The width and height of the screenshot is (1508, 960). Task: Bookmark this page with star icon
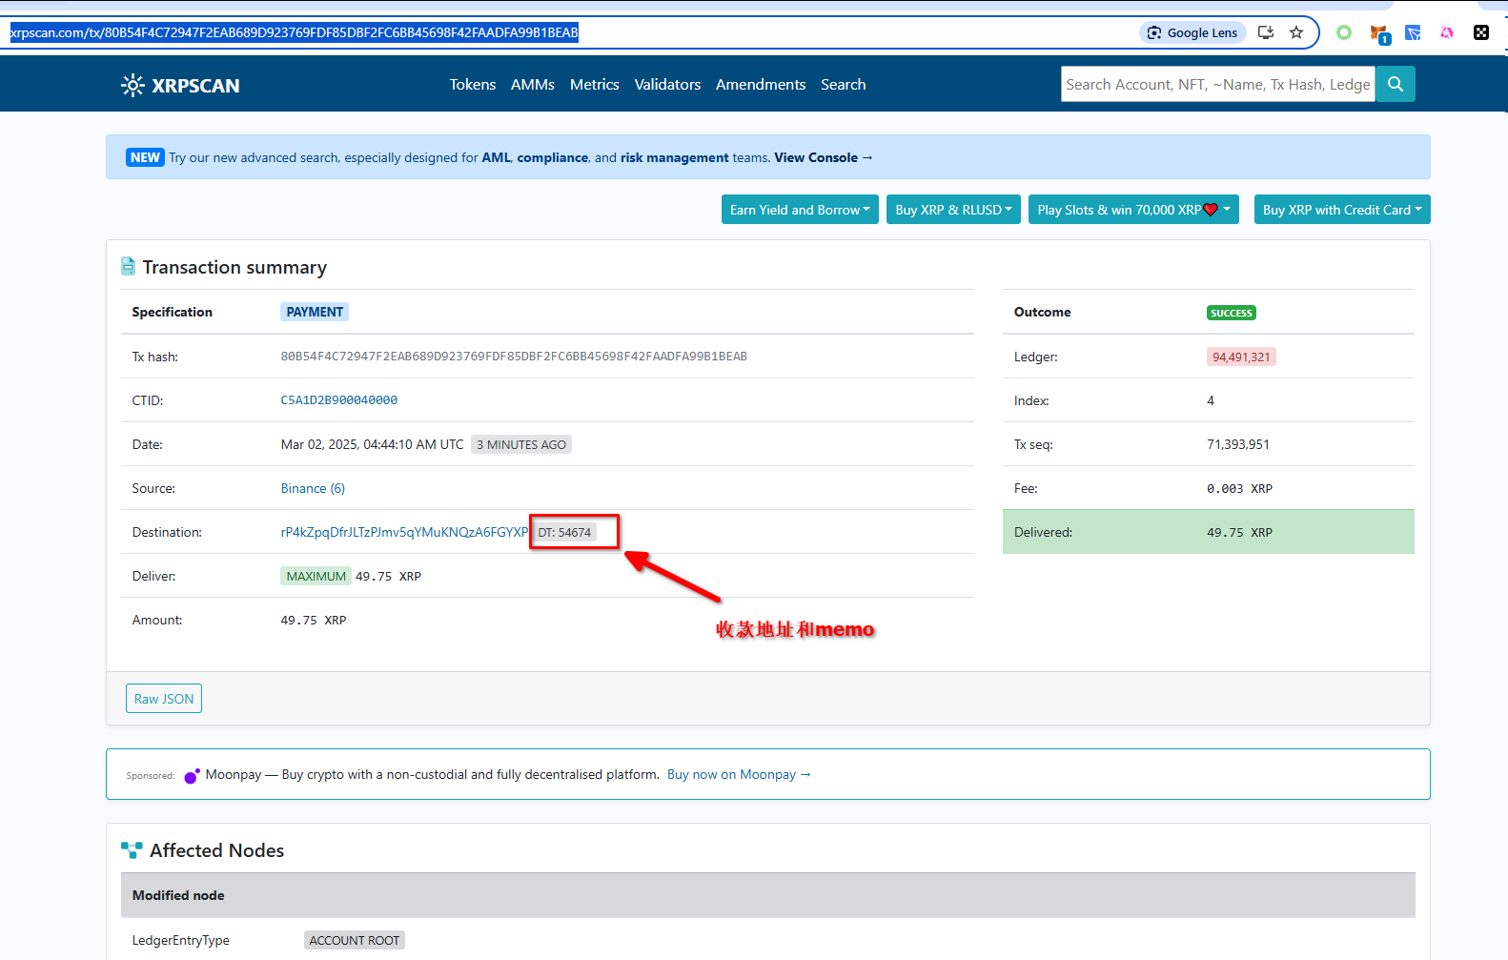coord(1295,32)
